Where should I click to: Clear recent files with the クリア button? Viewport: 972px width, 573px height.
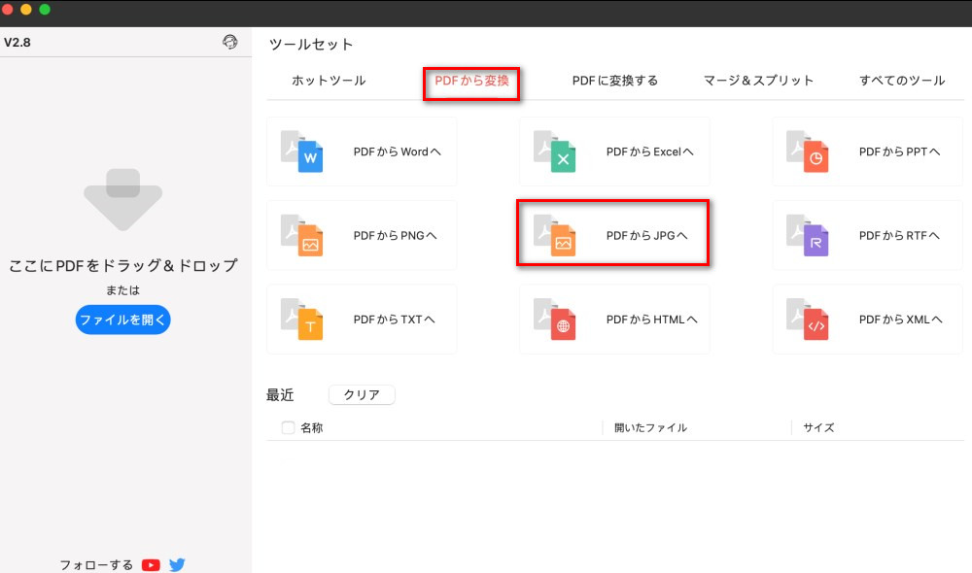click(361, 394)
